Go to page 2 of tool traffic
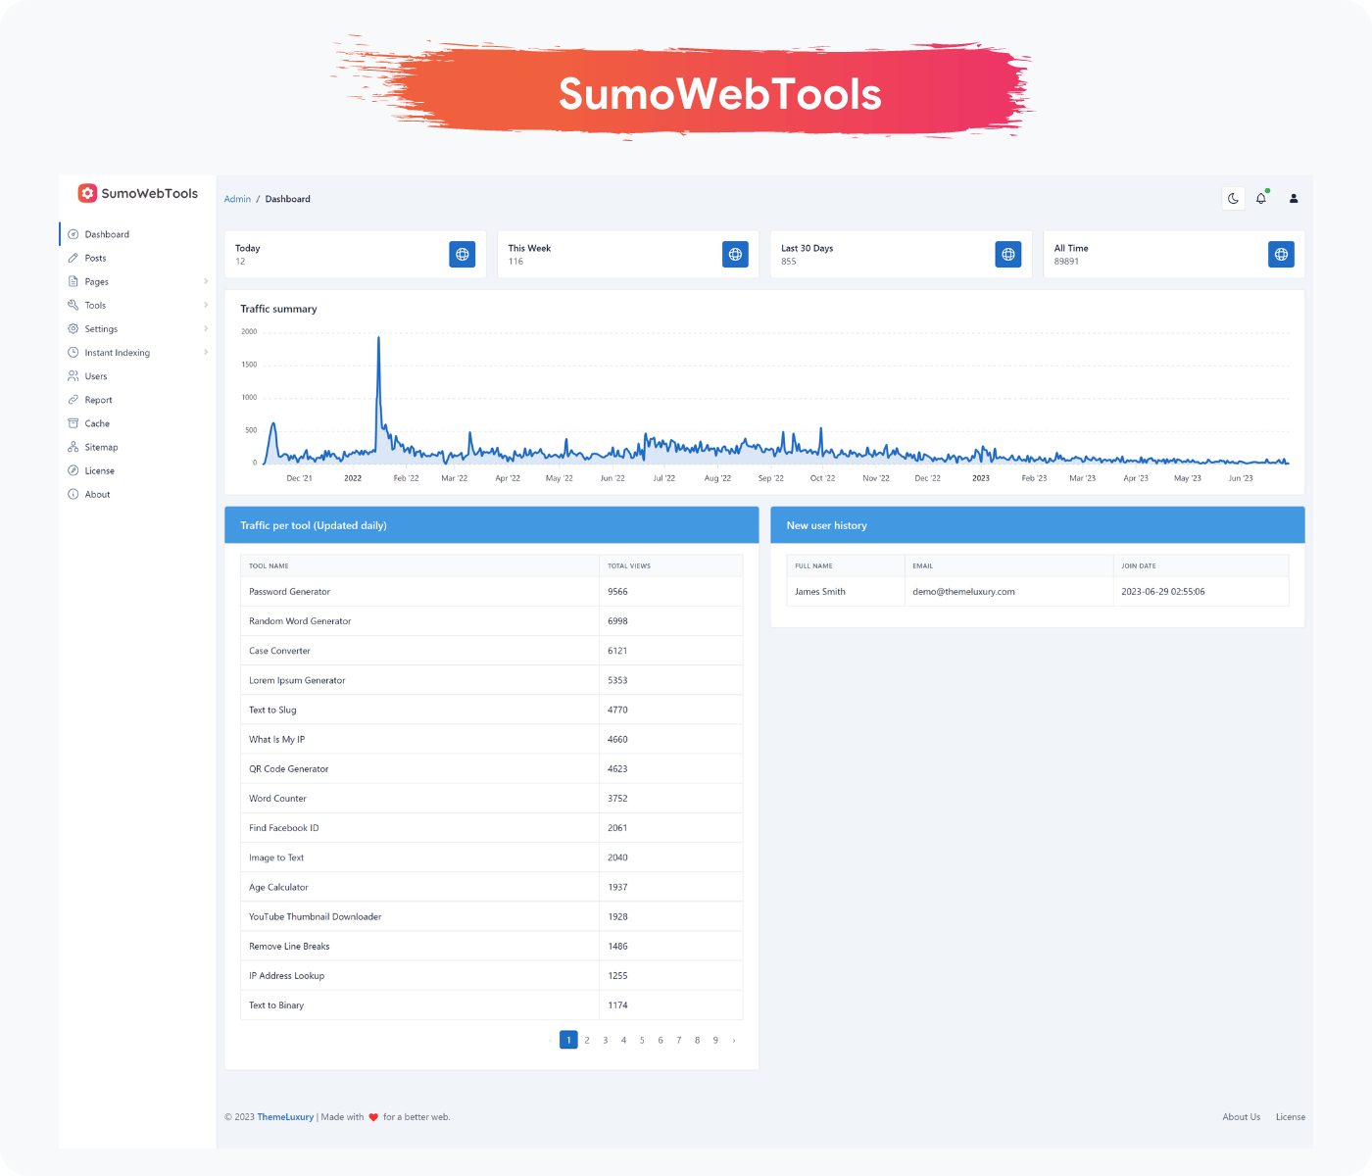Screen dimensions: 1372x1176 point(587,1040)
